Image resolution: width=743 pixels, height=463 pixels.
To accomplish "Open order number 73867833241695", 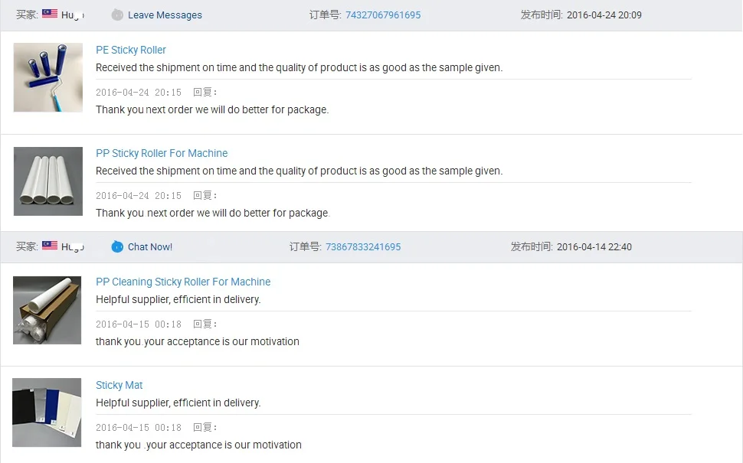I will (363, 247).
